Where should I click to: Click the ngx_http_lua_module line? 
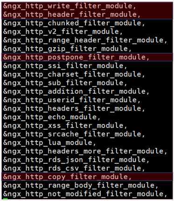49,143
